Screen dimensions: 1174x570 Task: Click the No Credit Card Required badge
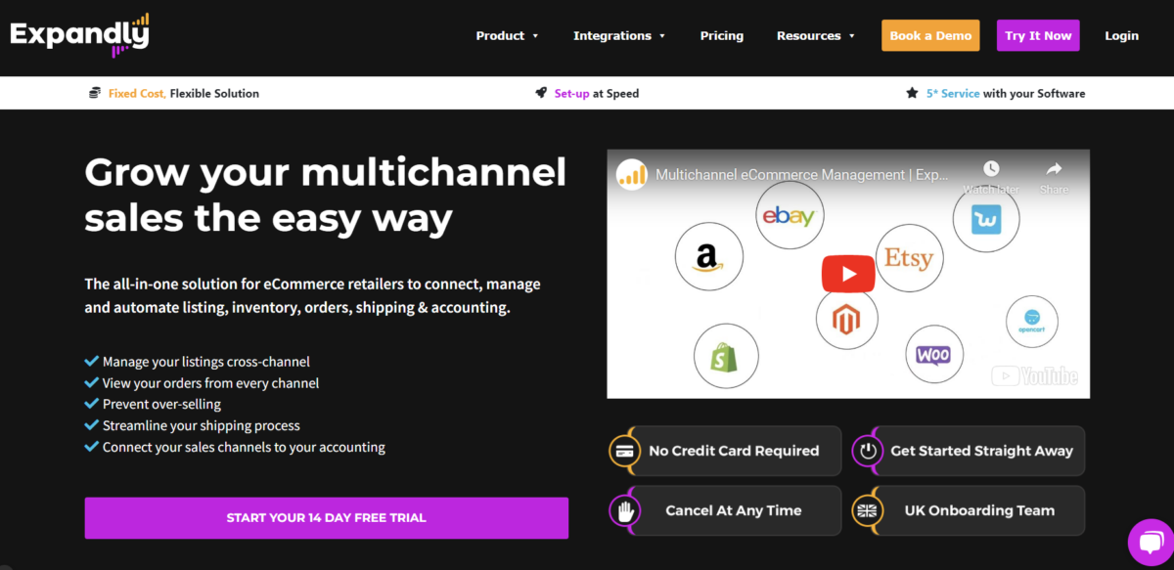(x=725, y=451)
